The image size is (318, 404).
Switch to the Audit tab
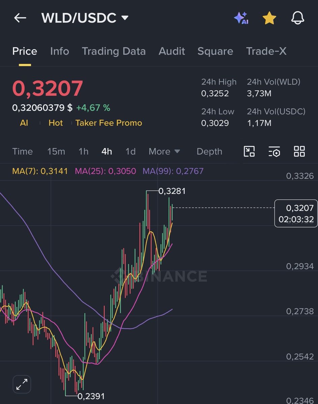tap(172, 51)
